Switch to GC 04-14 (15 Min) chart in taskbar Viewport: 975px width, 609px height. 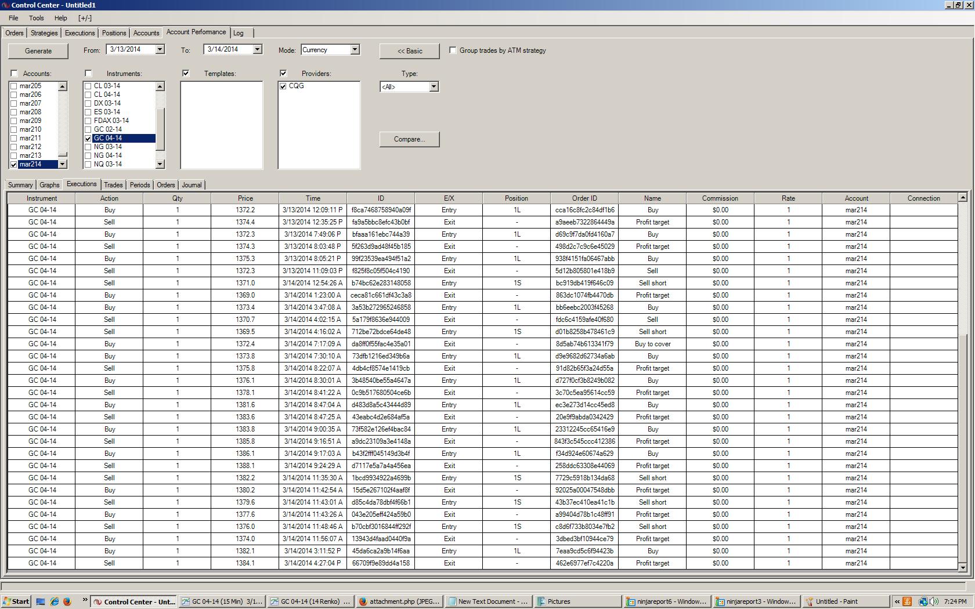pyautogui.click(x=222, y=601)
